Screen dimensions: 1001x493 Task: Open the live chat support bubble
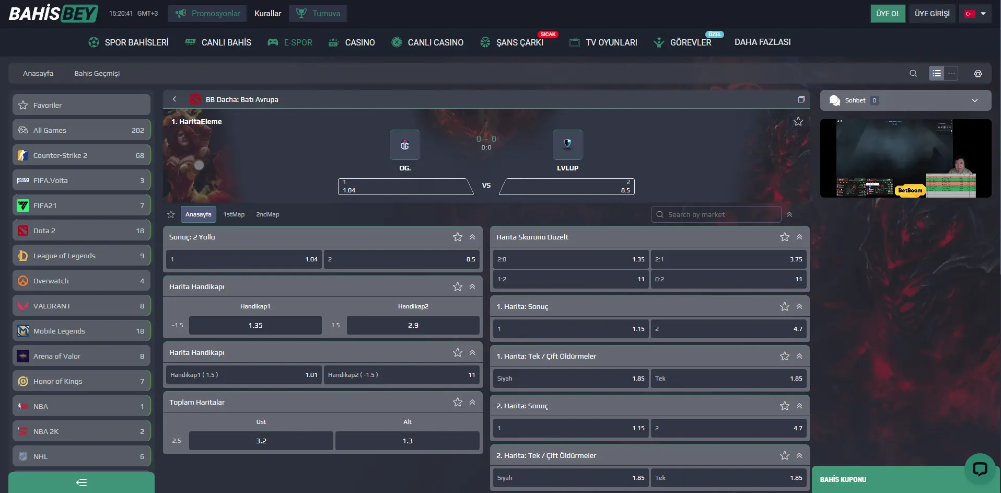click(980, 468)
